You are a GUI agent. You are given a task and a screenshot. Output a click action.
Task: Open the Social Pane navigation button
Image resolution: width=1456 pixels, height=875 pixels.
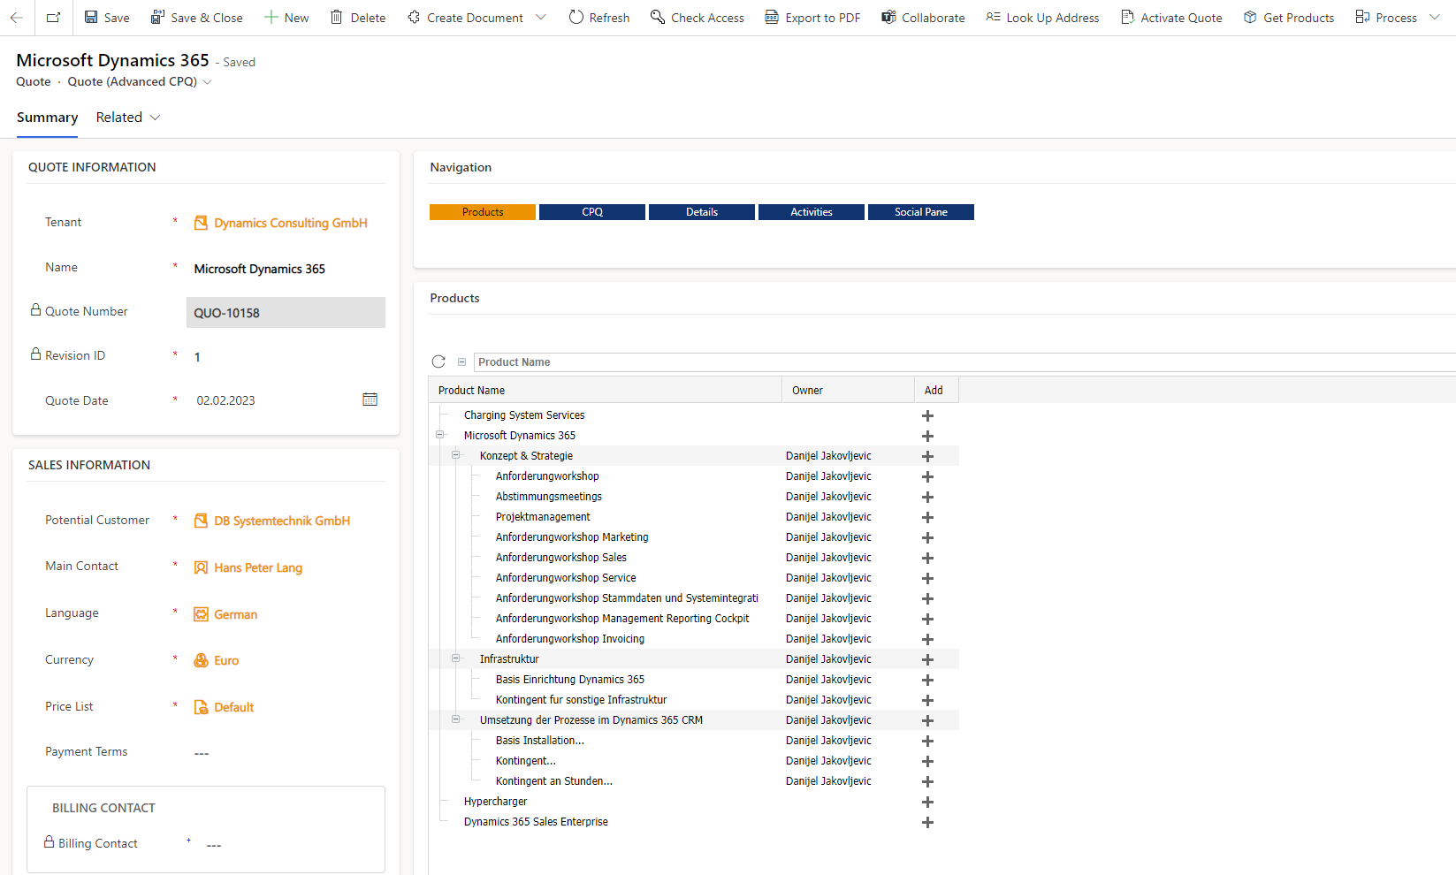pyautogui.click(x=921, y=212)
